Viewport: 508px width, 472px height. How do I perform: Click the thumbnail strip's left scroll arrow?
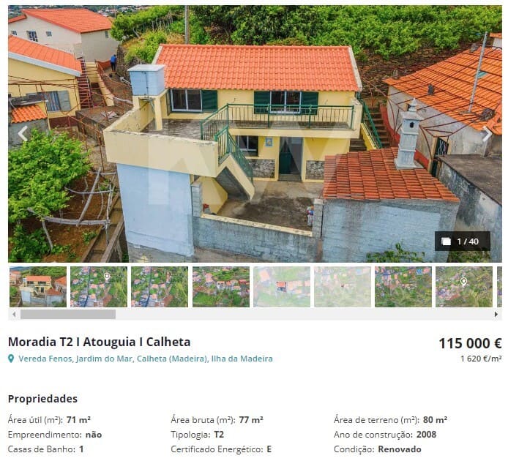pyautogui.click(x=14, y=314)
